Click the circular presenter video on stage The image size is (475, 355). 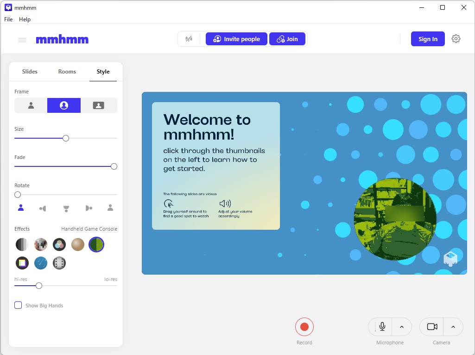point(395,219)
